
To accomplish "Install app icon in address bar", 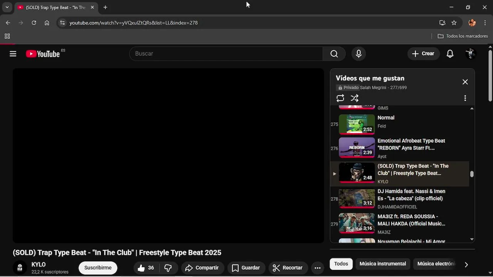I will [442, 23].
